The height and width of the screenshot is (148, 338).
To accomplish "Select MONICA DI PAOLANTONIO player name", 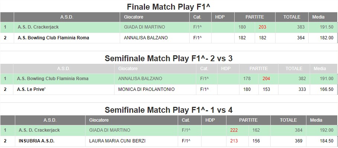I will 147,89.
